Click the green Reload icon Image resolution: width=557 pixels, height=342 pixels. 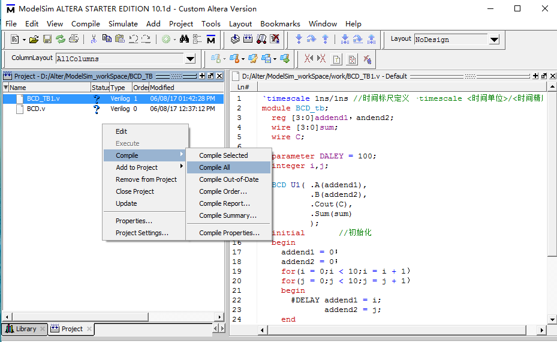[x=61, y=39]
